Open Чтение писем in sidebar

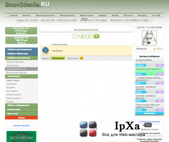[13, 65]
